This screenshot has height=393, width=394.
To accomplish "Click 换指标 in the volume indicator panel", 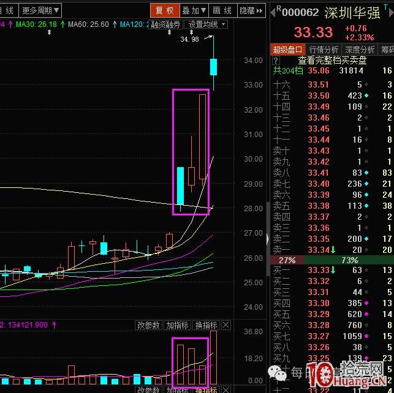I will [x=206, y=325].
